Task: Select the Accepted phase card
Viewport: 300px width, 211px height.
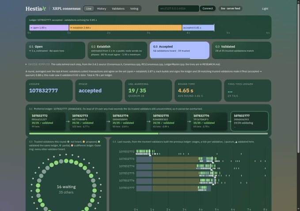Action: tap(179, 50)
